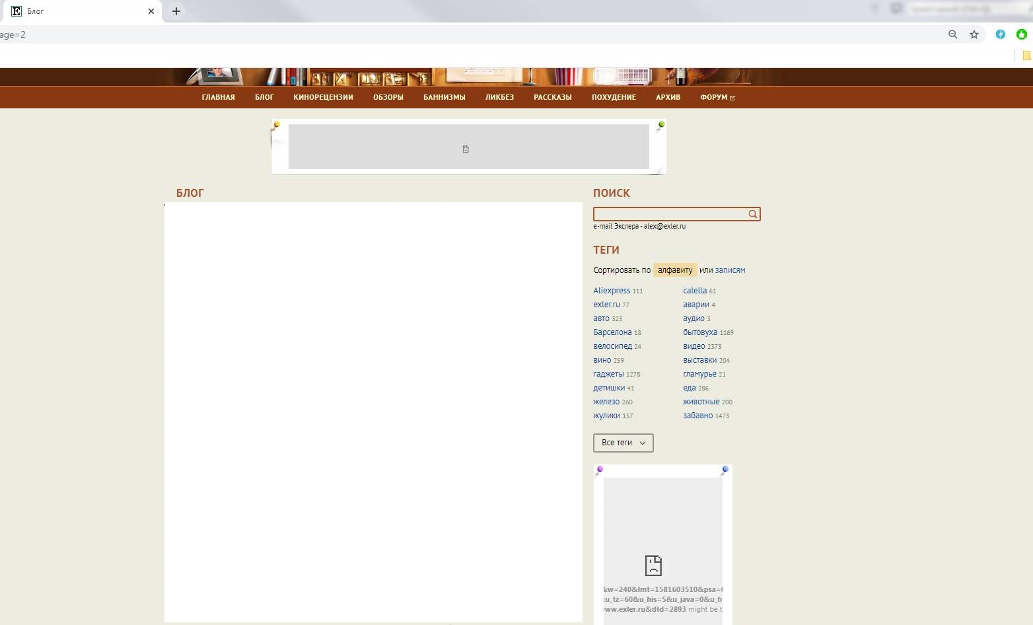Image resolution: width=1033 pixels, height=625 pixels.
Task: Open the бытовуха tag link
Action: [x=699, y=332]
